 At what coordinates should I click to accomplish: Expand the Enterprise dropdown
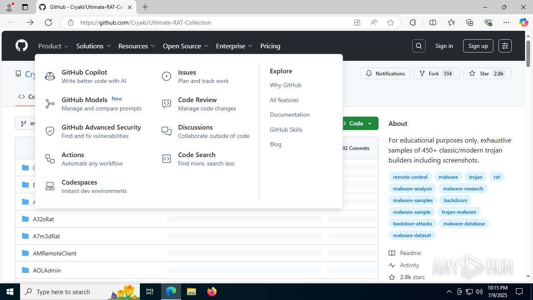tap(234, 46)
